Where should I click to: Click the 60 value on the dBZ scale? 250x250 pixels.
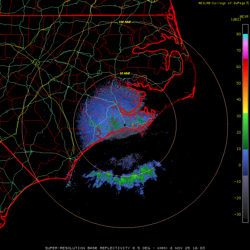[239, 67]
